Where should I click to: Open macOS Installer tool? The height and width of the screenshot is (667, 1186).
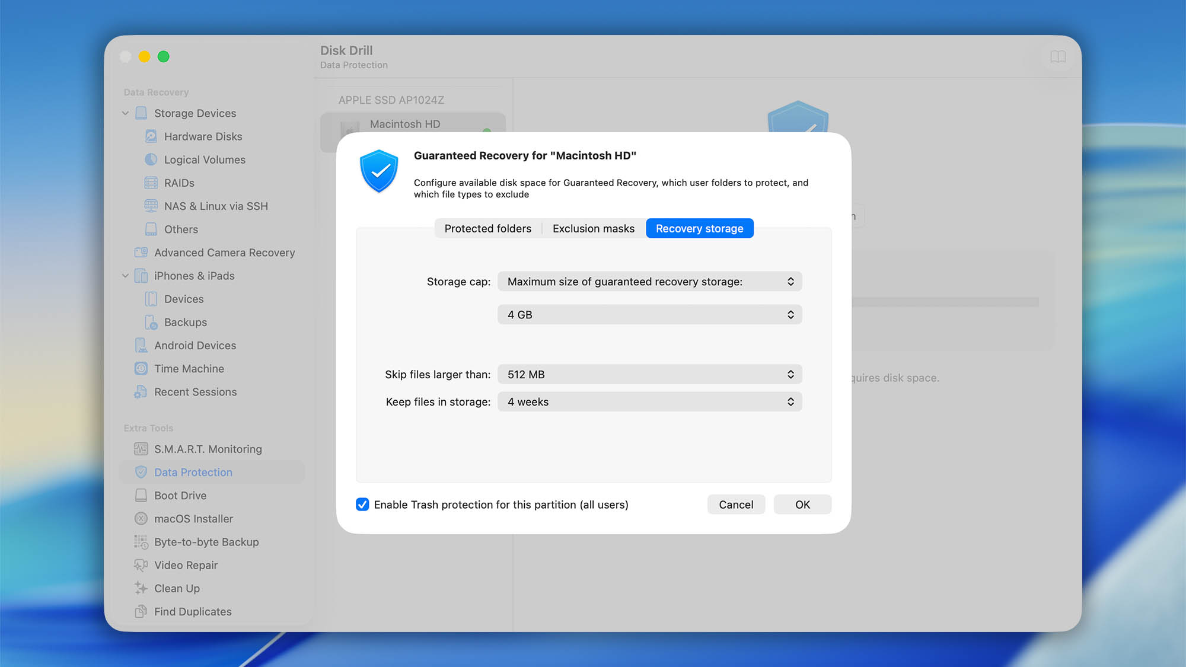coord(194,519)
